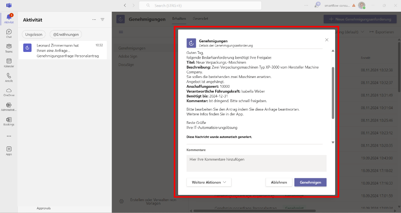Click the comment input field in the dialog

(x=256, y=163)
